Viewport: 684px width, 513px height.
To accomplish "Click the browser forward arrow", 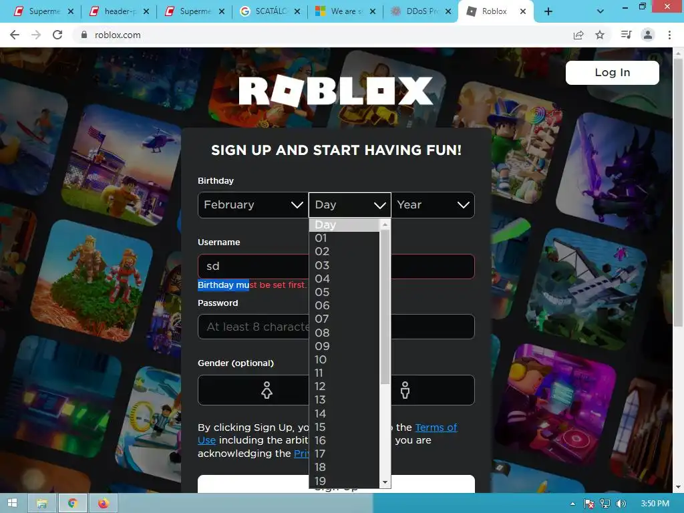I will click(x=36, y=35).
